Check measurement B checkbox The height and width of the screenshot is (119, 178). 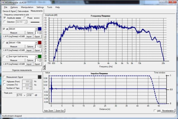4,43
